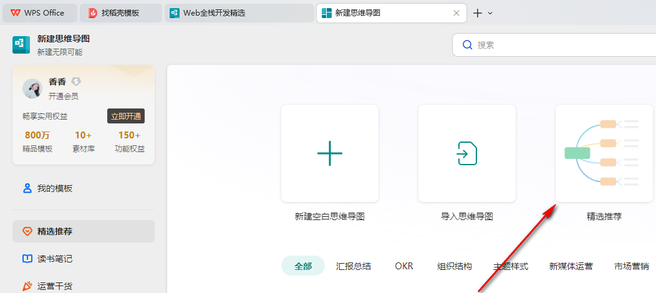Switch to the Web全栈开发精选 tab
This screenshot has height=293, width=656.
(239, 13)
